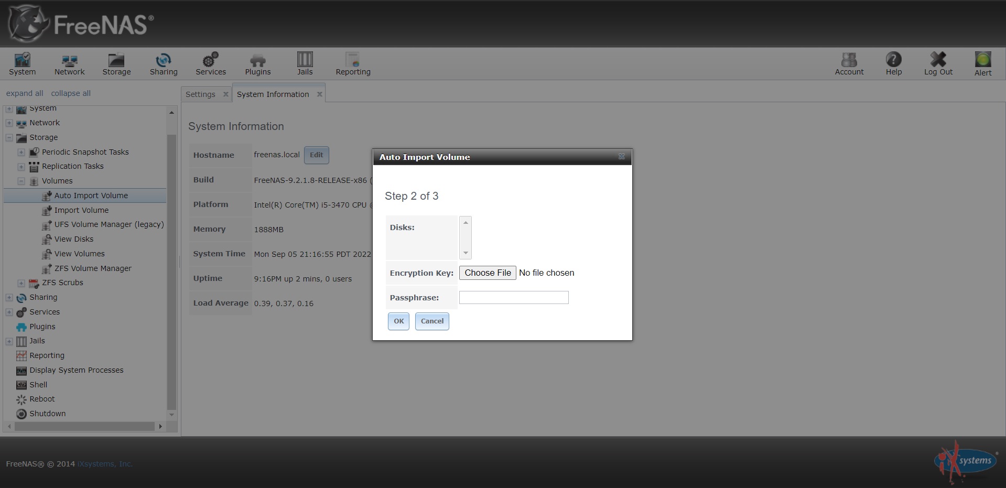Switch to the Settings tab
1006x488 pixels.
tap(200, 94)
